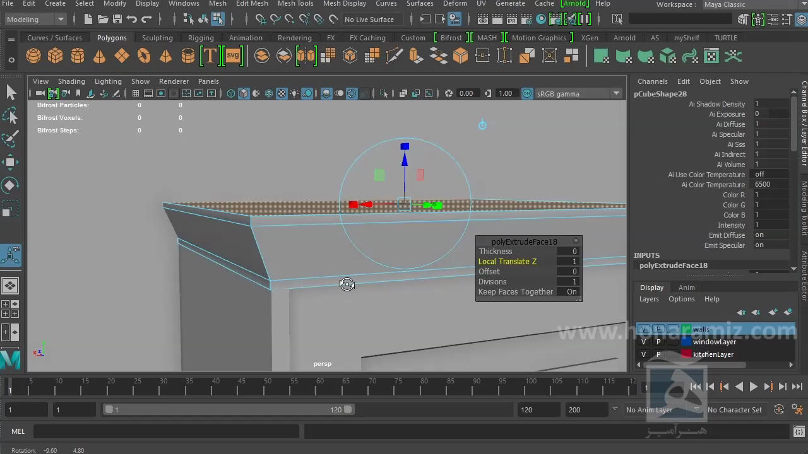Select the Move tool in toolbox
The height and width of the screenshot is (454, 808).
coord(11,162)
